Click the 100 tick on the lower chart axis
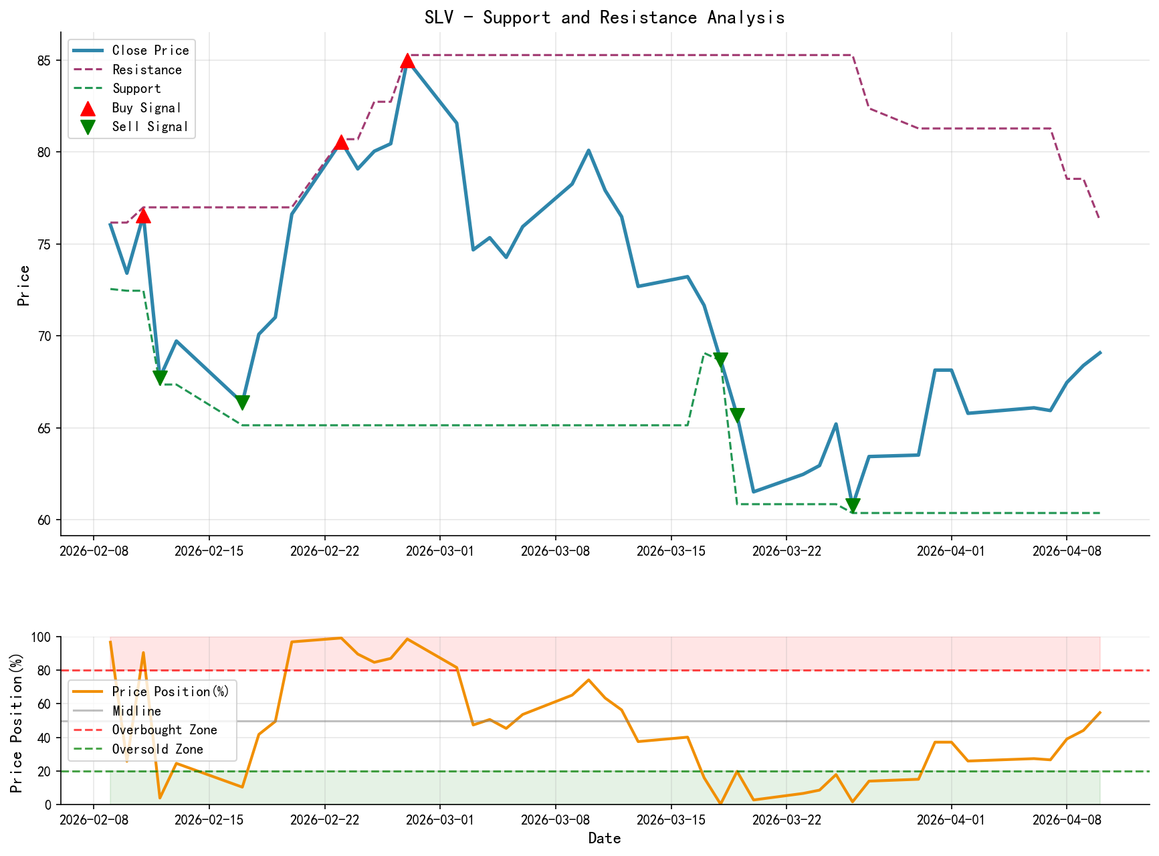The image size is (1159, 856). tap(42, 637)
